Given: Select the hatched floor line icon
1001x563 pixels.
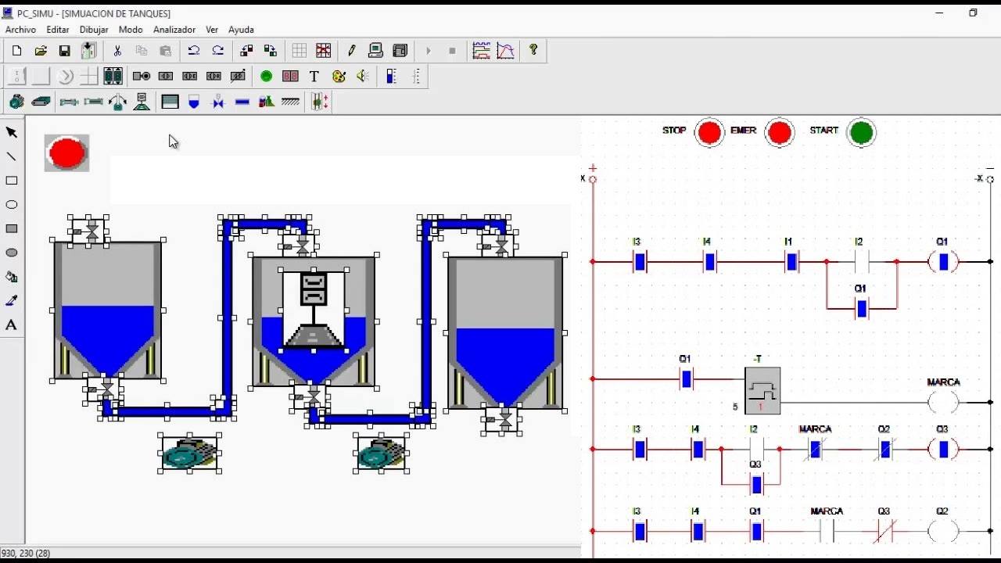Looking at the screenshot, I should pyautogui.click(x=291, y=102).
